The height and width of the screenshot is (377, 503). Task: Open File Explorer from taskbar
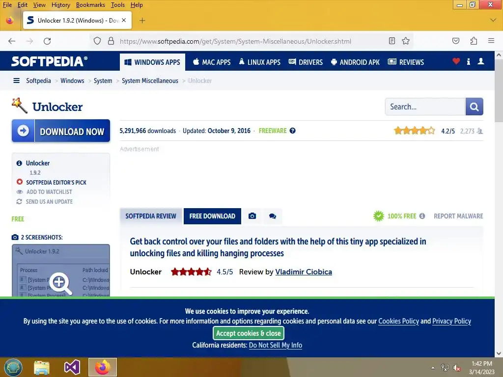(42, 367)
